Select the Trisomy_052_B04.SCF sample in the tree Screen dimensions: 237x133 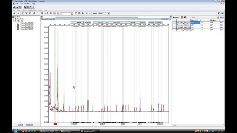tap(27, 27)
